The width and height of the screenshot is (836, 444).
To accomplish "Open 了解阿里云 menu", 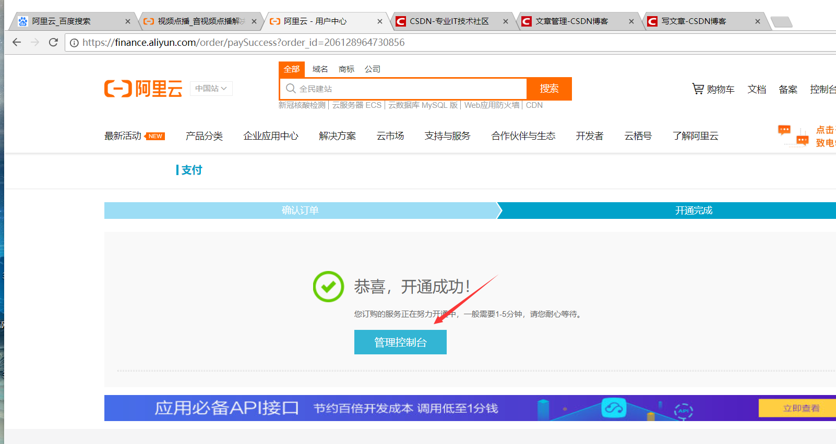I will [696, 136].
